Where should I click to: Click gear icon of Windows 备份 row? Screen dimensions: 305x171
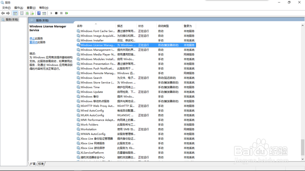78,96
